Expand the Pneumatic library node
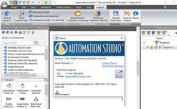 pos(3,51)
